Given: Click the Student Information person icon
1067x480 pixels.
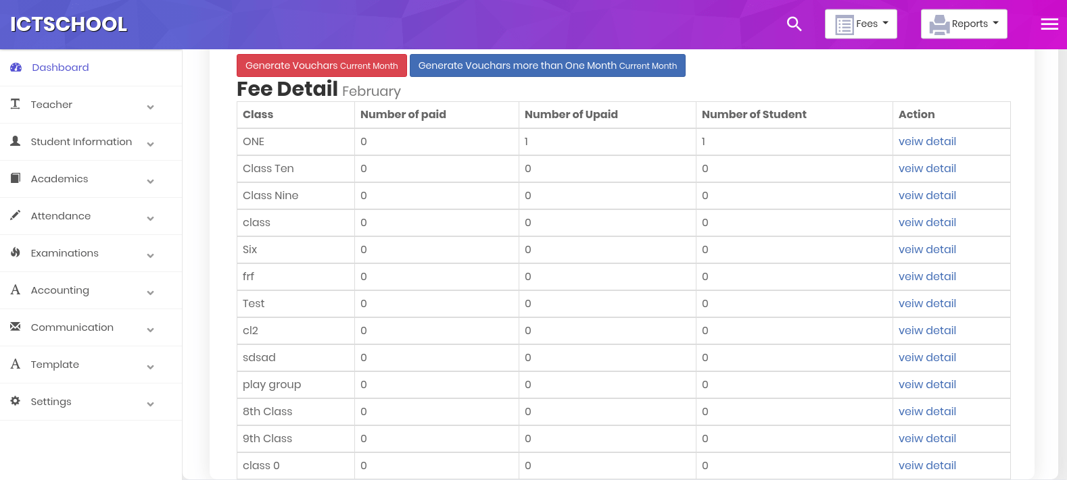Looking at the screenshot, I should (x=16, y=141).
